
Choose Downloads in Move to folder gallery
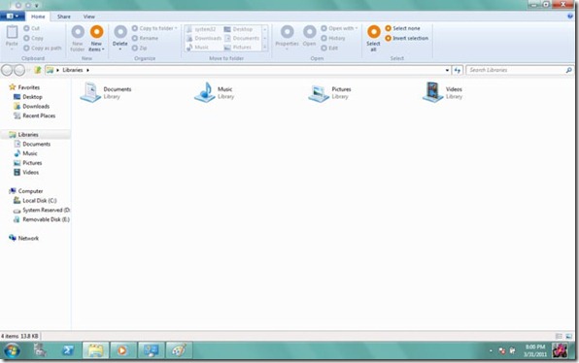pos(204,38)
